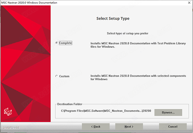193x133 pixels.
Task: Continue with the Next > button
Action: (129, 127)
